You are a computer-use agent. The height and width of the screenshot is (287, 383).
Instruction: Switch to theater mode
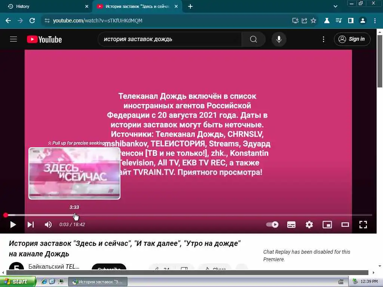tap(345, 225)
